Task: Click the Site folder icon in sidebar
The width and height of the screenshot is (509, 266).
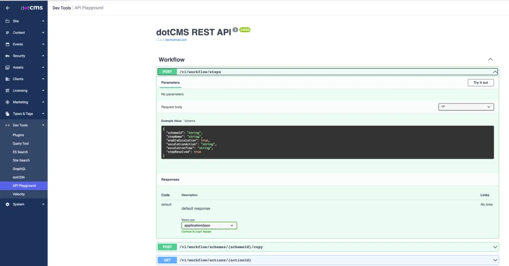Action: (x=7, y=21)
